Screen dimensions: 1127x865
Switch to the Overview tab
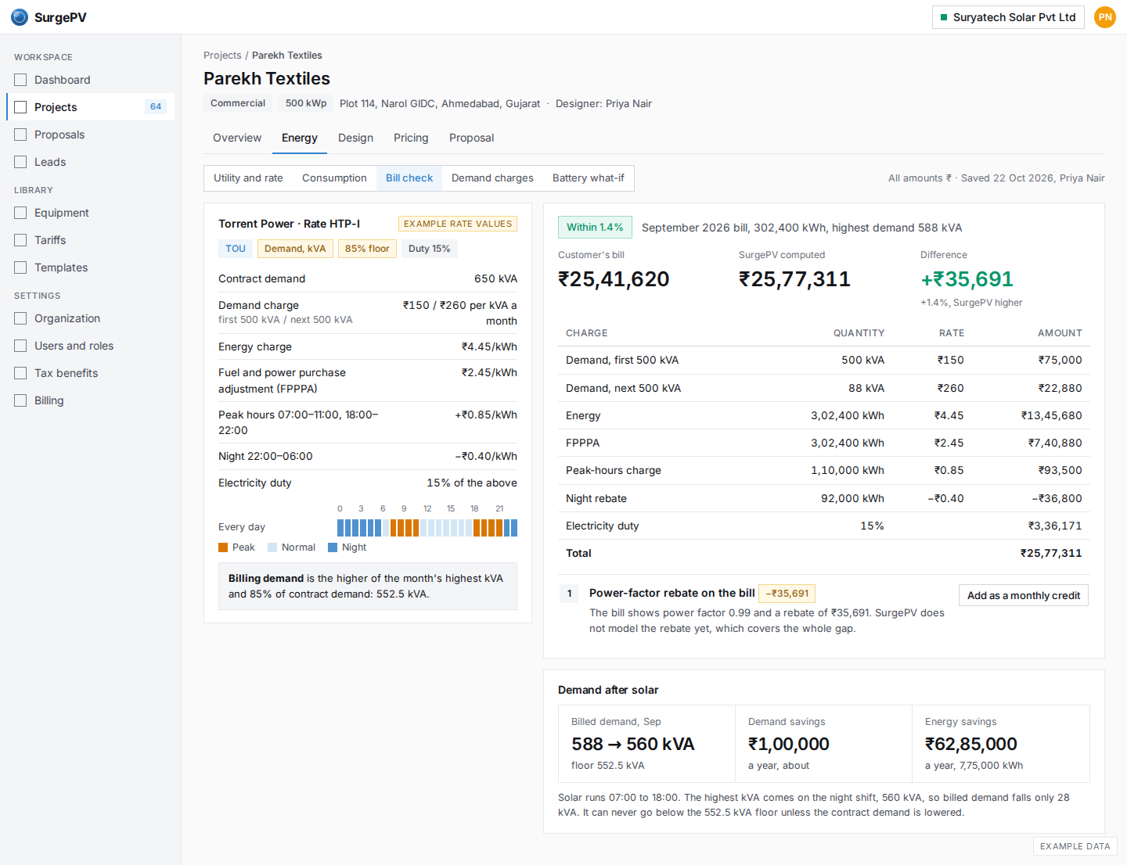237,138
